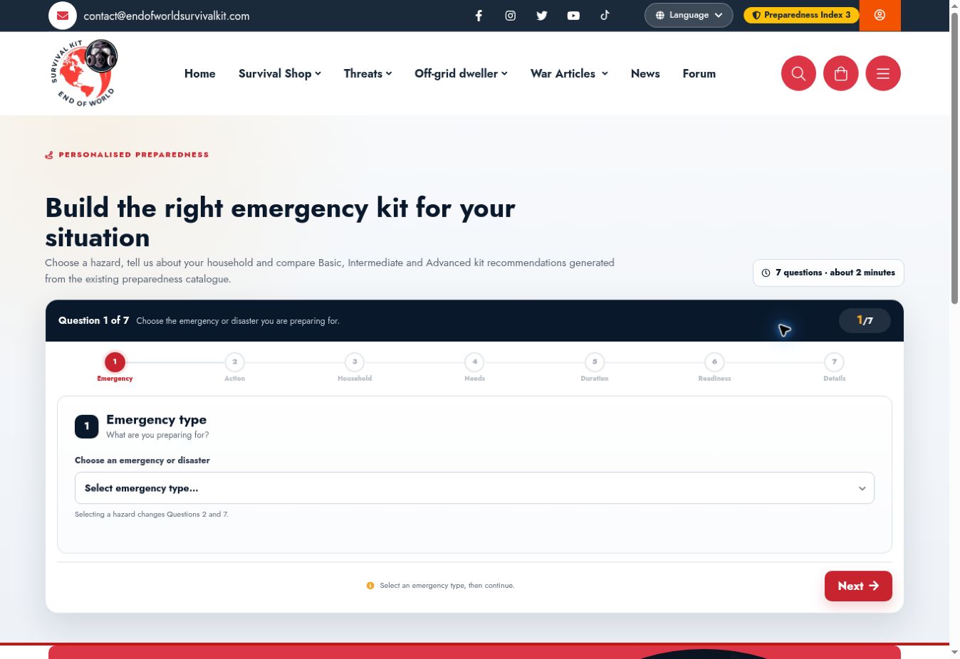Open the YouTube social icon
The height and width of the screenshot is (659, 960).
point(573,16)
